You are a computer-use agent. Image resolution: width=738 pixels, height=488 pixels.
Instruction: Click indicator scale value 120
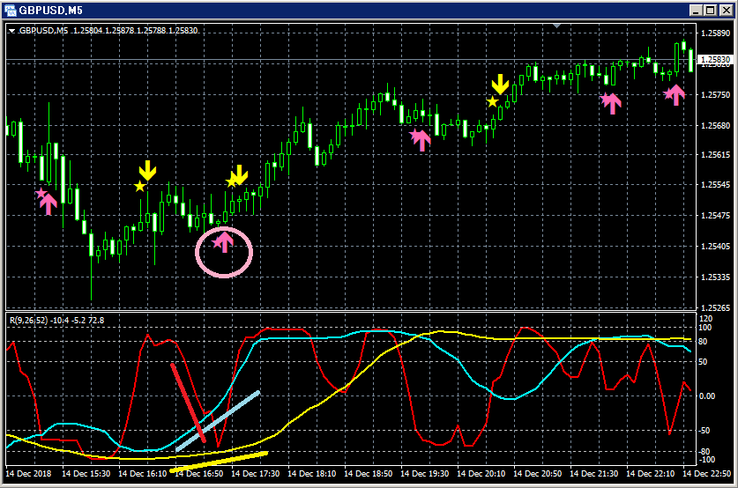[706, 319]
